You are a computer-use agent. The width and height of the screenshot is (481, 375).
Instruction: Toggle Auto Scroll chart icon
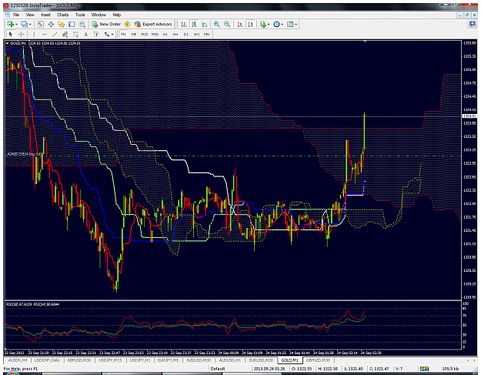(240, 24)
